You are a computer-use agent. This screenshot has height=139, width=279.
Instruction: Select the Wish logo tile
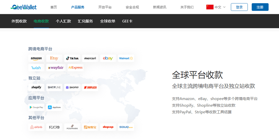(x=36, y=68)
